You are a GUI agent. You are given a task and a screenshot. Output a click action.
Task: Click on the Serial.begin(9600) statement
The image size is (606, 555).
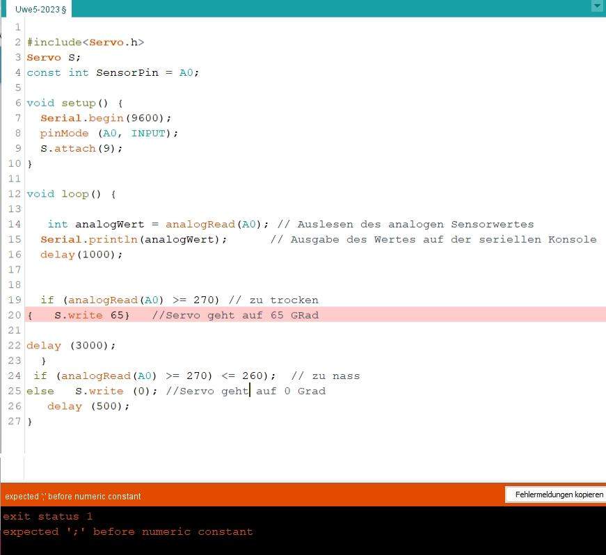coord(105,118)
